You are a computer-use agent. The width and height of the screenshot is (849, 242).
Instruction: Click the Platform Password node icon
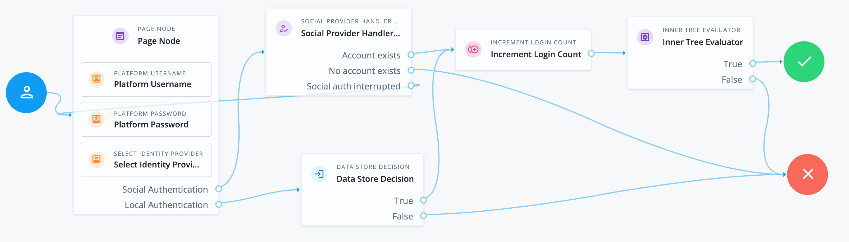click(96, 119)
